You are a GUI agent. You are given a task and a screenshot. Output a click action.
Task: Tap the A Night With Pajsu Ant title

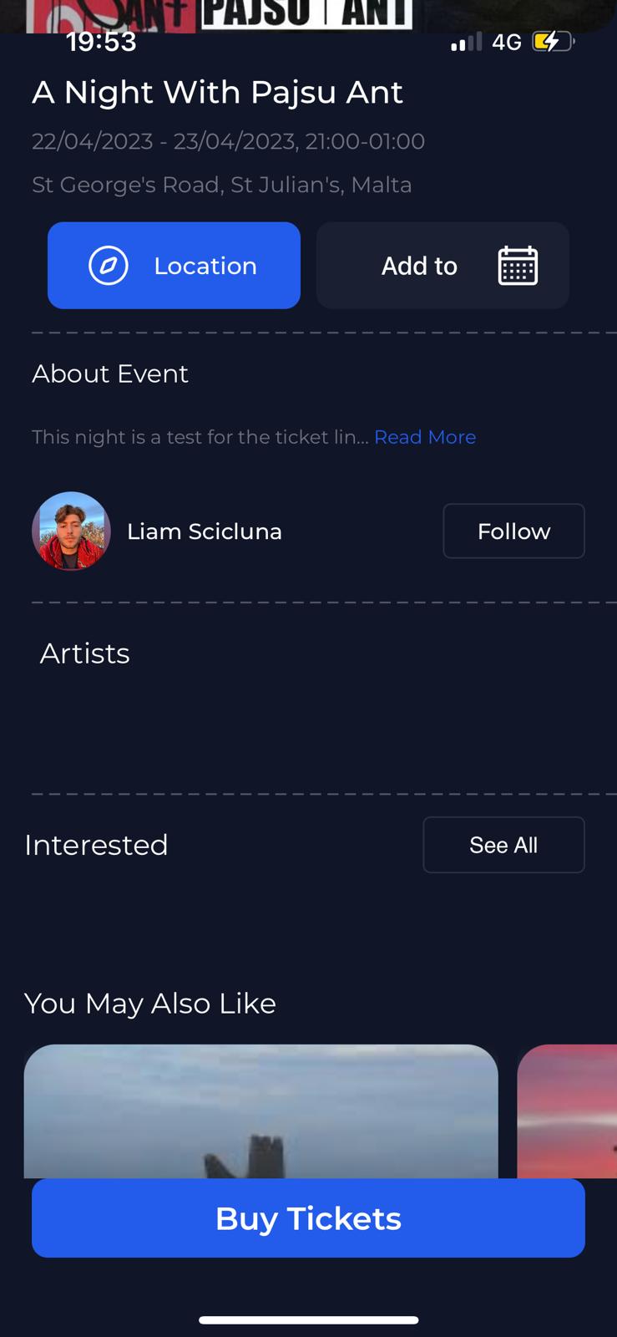coord(217,92)
